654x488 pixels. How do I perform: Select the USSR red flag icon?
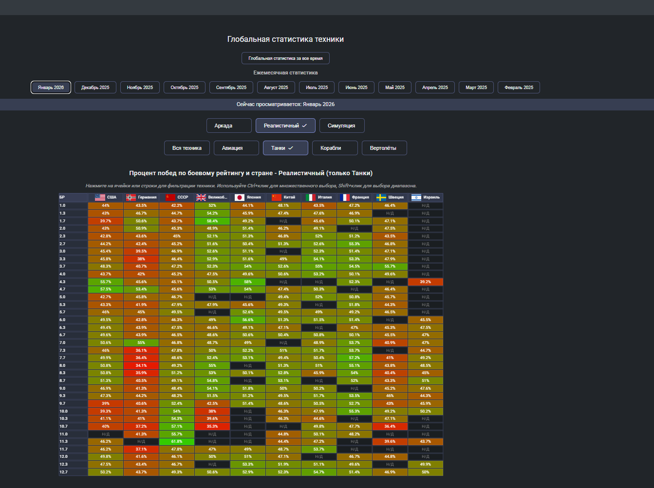[x=170, y=198]
